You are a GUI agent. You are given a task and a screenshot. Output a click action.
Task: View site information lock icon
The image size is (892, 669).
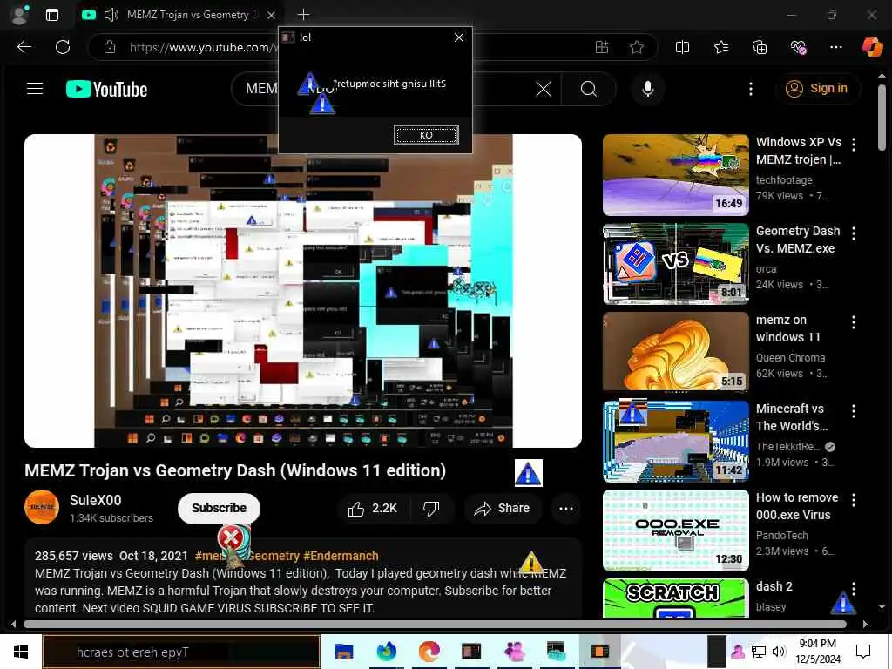coord(110,47)
